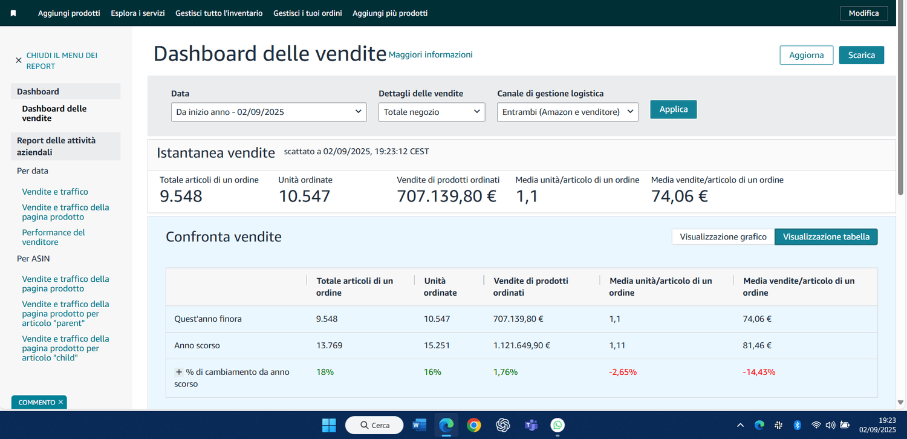Dismiss the COMMENTO feedback tab
Screen dimensions: 907x439
pyautogui.click(x=60, y=402)
